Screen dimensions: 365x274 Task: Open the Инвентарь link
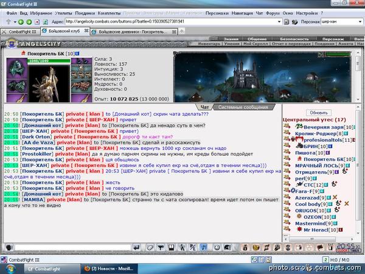pos(209,44)
